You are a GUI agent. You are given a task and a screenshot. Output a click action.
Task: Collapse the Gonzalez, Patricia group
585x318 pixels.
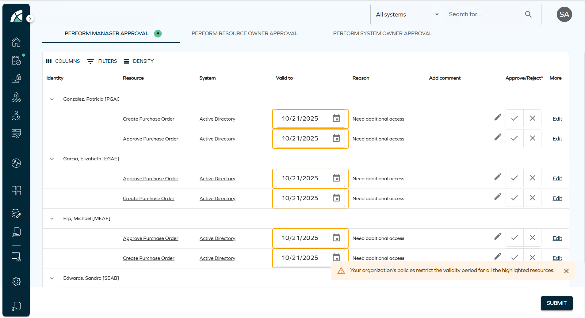[x=52, y=99]
